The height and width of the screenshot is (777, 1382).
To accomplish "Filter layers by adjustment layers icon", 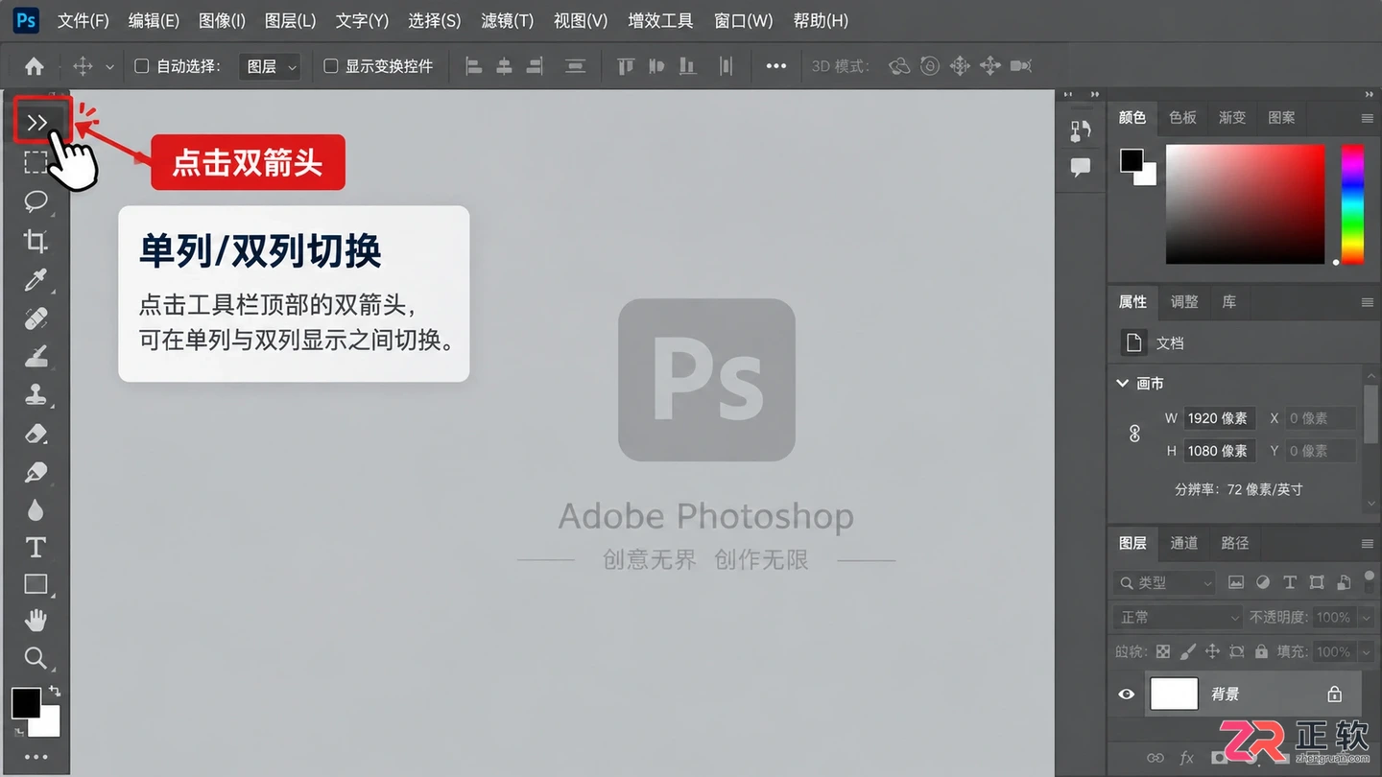I will [1263, 582].
